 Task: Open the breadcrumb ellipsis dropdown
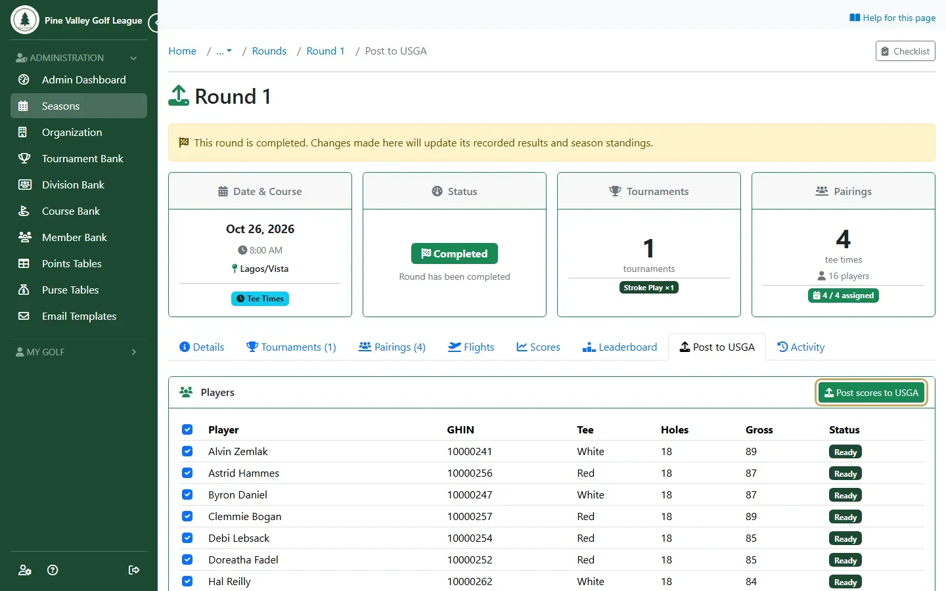(224, 51)
